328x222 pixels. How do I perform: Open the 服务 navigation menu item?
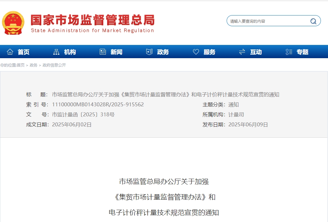[x=210, y=52]
